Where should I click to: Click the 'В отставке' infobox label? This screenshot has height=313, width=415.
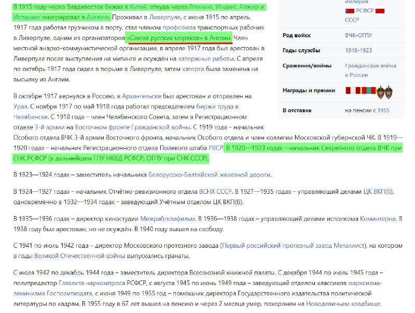pos(297,110)
